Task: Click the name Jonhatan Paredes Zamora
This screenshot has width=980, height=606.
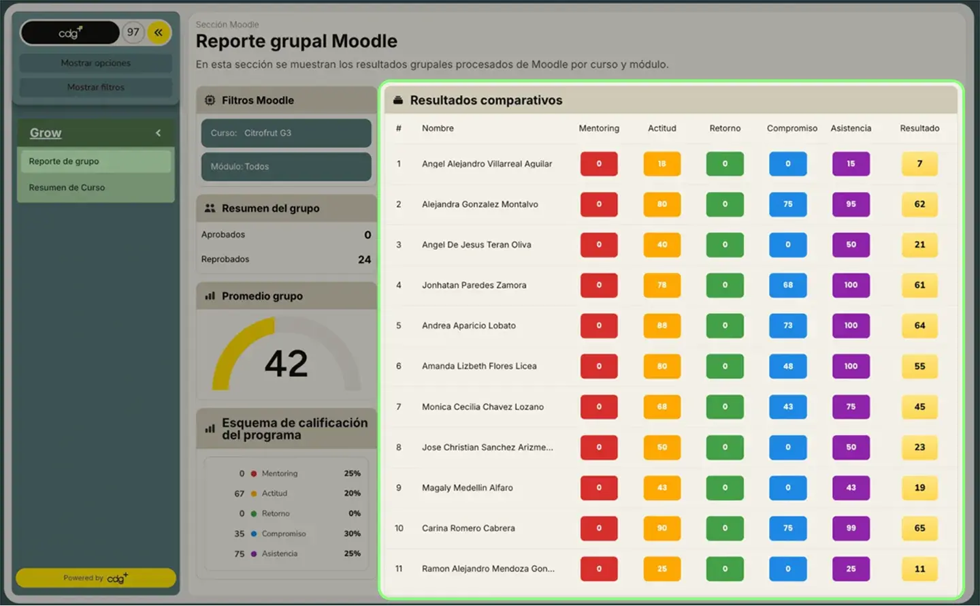Action: 474,285
